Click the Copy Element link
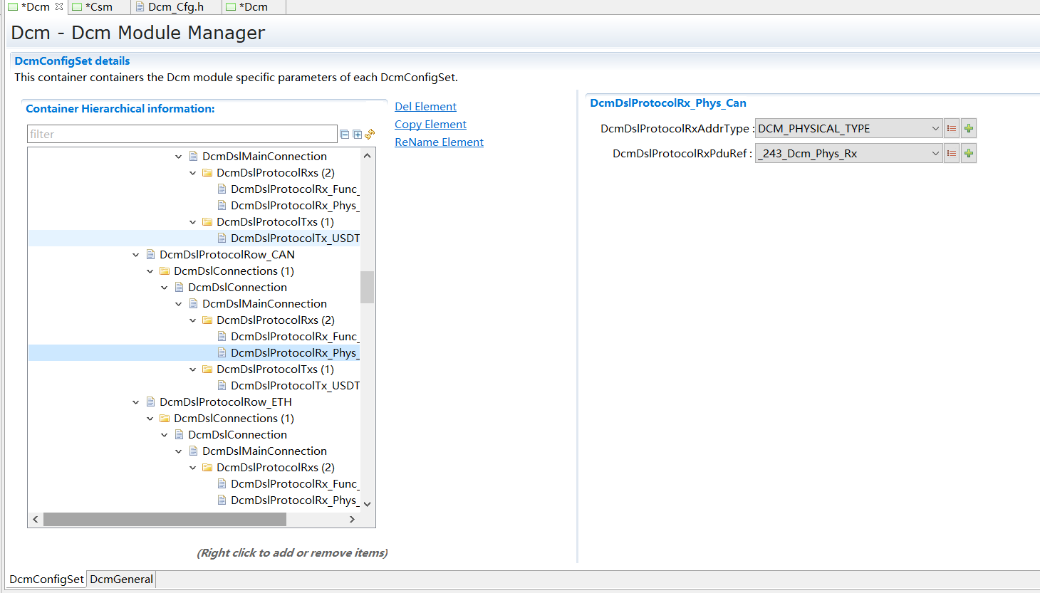This screenshot has width=1040, height=593. click(x=430, y=124)
